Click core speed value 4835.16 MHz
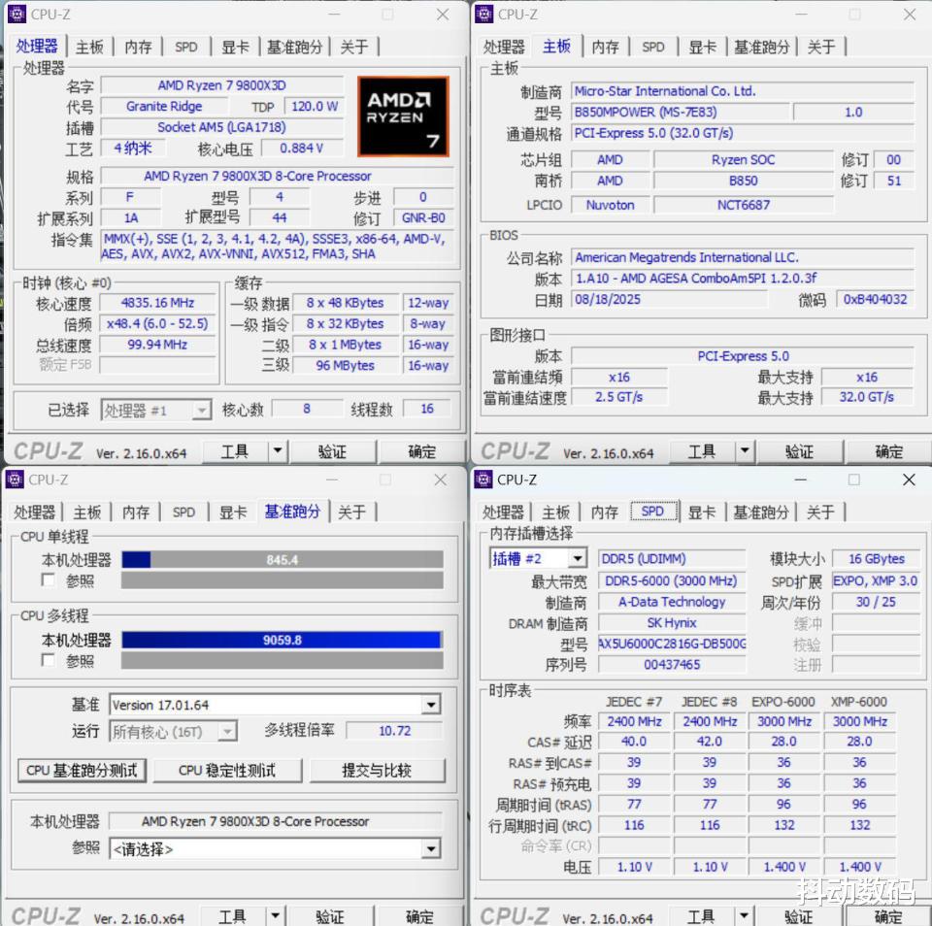 [157, 303]
